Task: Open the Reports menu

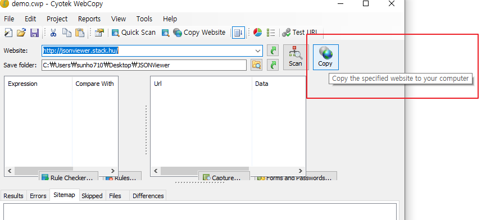Action: pyautogui.click(x=89, y=19)
